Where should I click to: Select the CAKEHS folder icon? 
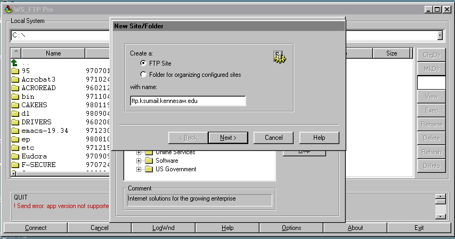click(x=15, y=105)
